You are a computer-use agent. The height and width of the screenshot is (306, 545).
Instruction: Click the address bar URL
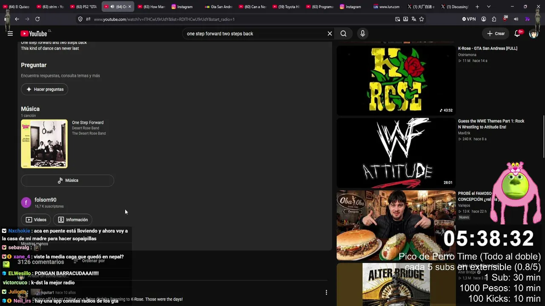[x=164, y=19]
